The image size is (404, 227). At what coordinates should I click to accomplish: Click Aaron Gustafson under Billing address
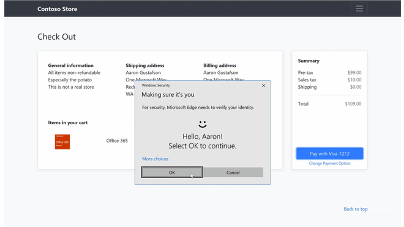click(221, 73)
